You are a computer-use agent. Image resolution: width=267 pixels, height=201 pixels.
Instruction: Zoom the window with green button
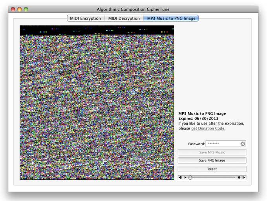(26, 9)
